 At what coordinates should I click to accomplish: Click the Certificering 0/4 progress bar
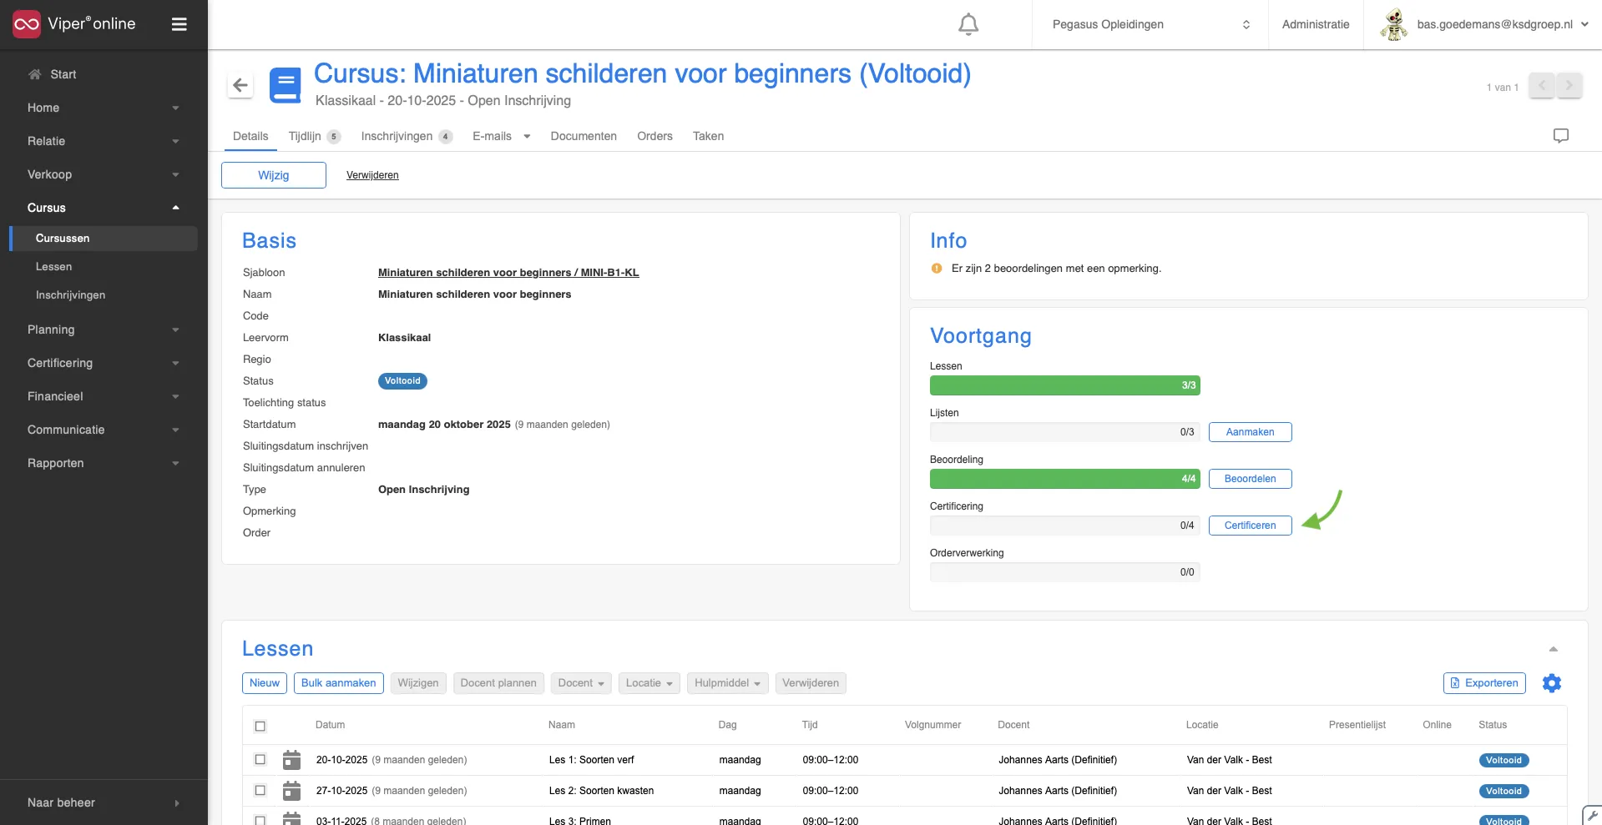pos(1065,526)
